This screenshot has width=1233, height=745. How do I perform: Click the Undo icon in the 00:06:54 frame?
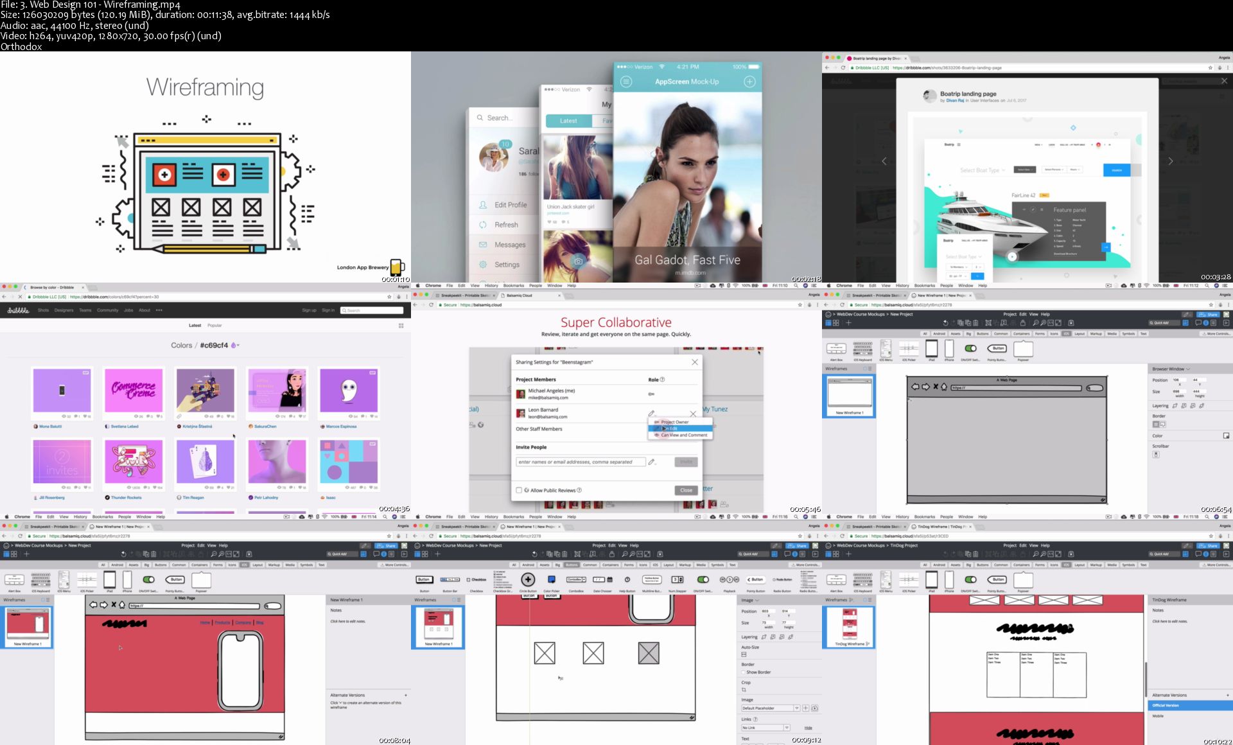(945, 323)
